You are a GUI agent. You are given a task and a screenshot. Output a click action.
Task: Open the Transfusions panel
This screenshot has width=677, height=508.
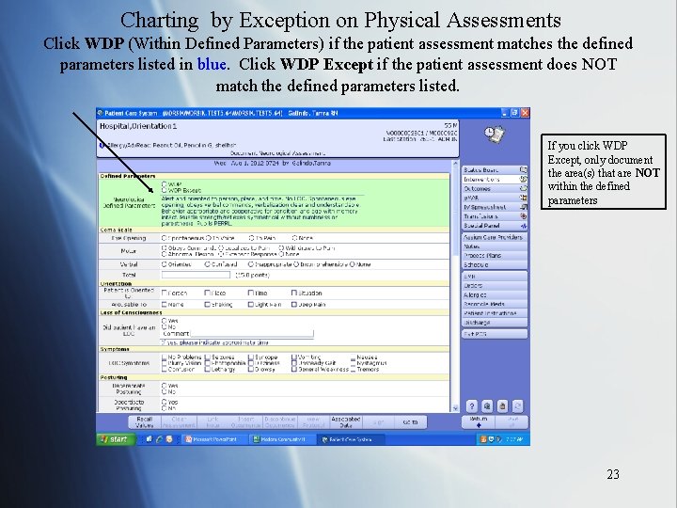(x=495, y=216)
